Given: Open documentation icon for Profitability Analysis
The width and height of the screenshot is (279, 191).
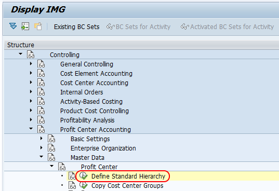Looking at the screenshot, I should point(41,120).
